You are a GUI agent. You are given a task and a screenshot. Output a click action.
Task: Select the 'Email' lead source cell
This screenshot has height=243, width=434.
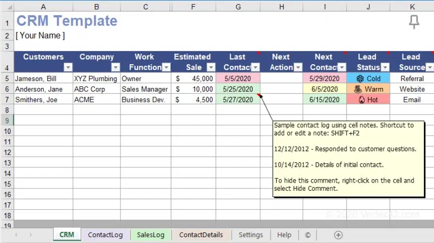(412, 100)
